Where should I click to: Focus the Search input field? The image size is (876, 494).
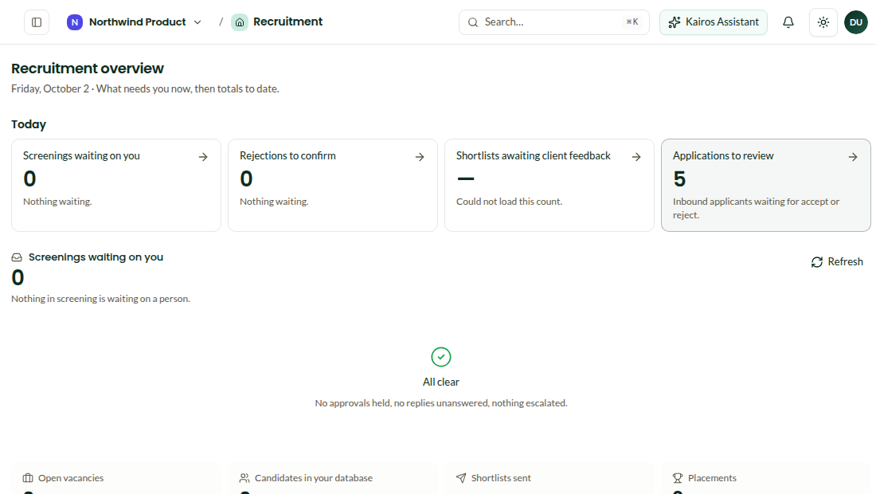[553, 22]
